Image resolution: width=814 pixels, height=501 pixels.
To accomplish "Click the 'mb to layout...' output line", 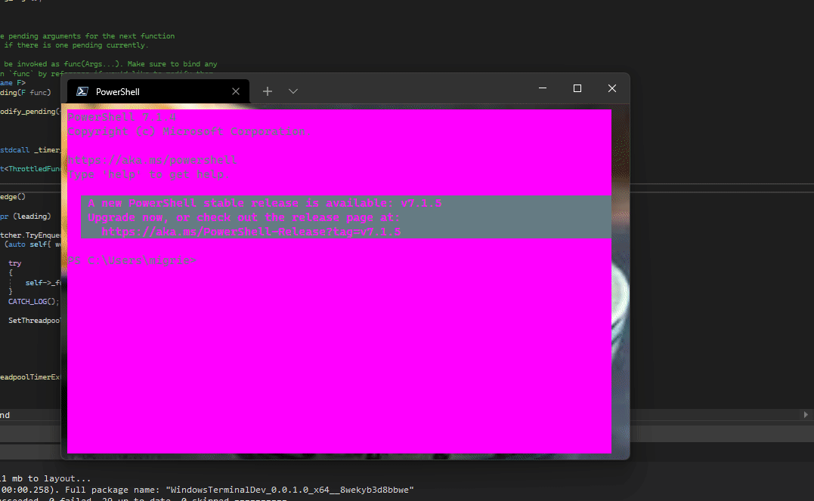I will [x=45, y=478].
